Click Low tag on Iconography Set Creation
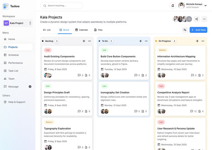Screen dimensions: 212x150 [104, 86]
